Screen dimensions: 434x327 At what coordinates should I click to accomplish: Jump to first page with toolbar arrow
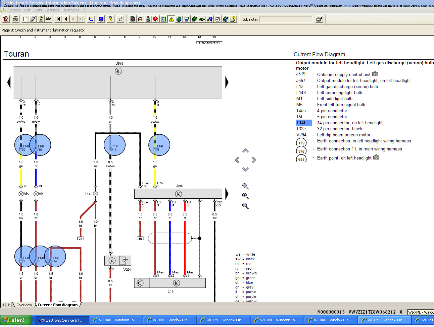[58, 19]
